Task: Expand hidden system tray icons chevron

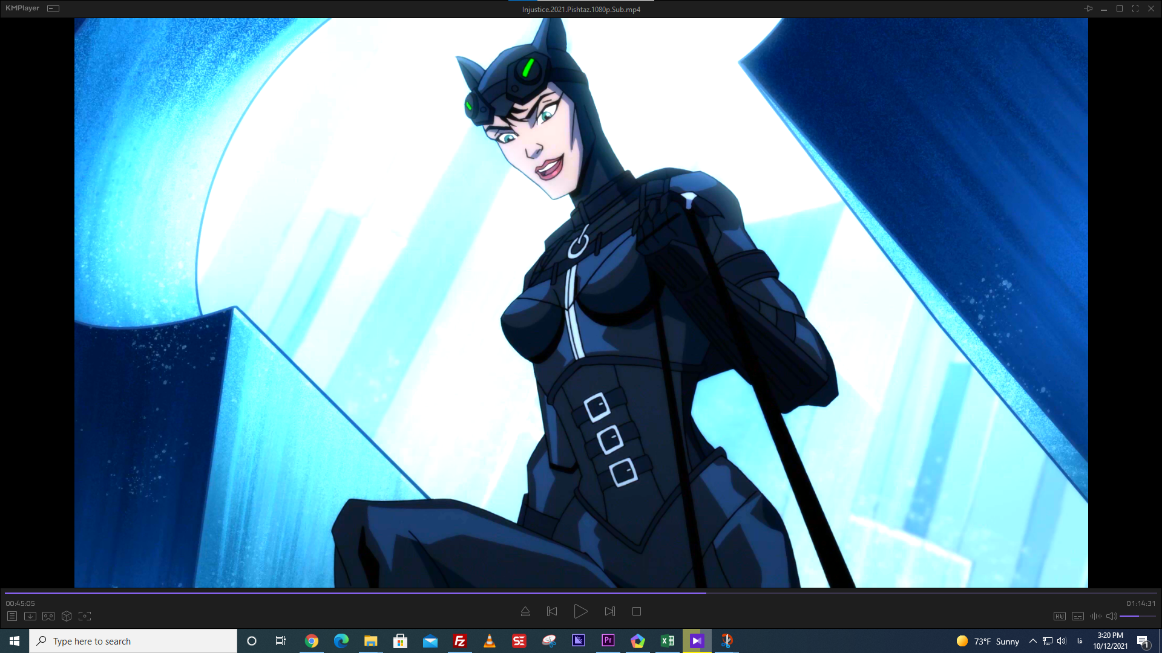Action: tap(1032, 641)
